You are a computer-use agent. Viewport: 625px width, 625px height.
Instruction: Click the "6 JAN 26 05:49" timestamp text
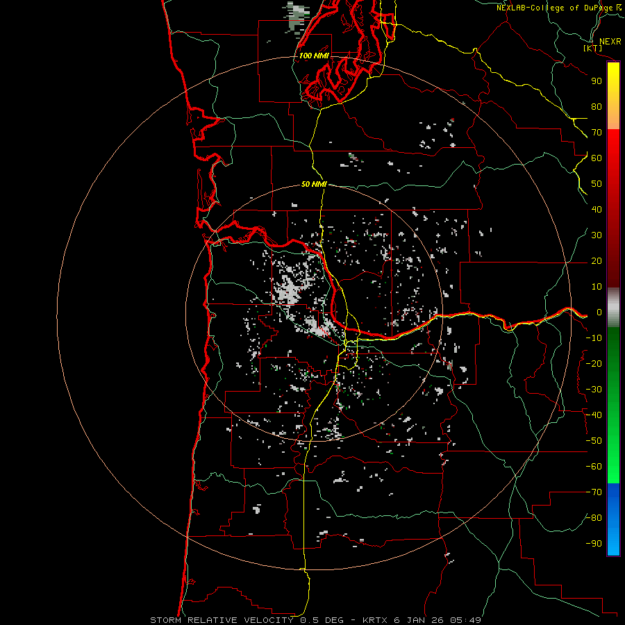pos(437,620)
